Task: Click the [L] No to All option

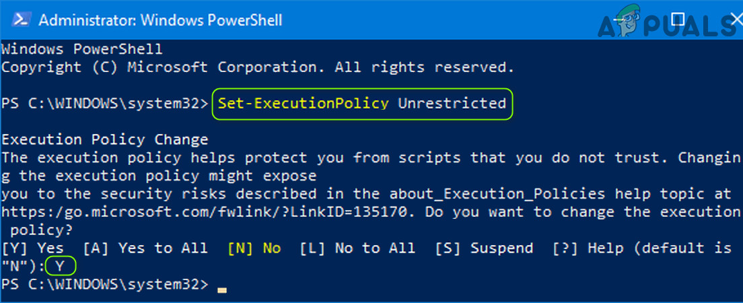Action: 358,248
